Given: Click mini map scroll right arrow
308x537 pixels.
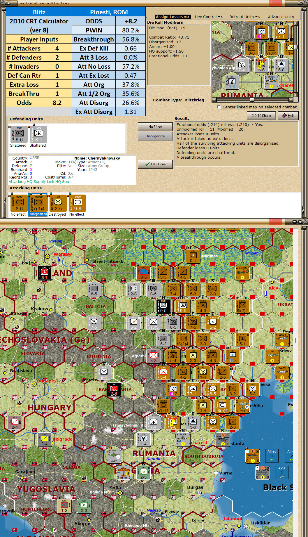Looking at the screenshot, I should pyautogui.click(x=291, y=100).
